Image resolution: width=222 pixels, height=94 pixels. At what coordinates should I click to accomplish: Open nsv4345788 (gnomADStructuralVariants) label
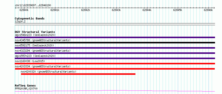coord(43,40)
